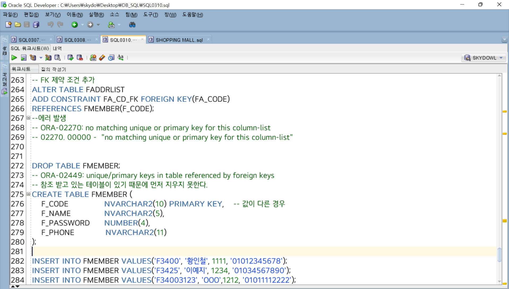Click the editor's vertical scrollbar thumb
Viewport: 509px width, 289px height.
[499, 254]
